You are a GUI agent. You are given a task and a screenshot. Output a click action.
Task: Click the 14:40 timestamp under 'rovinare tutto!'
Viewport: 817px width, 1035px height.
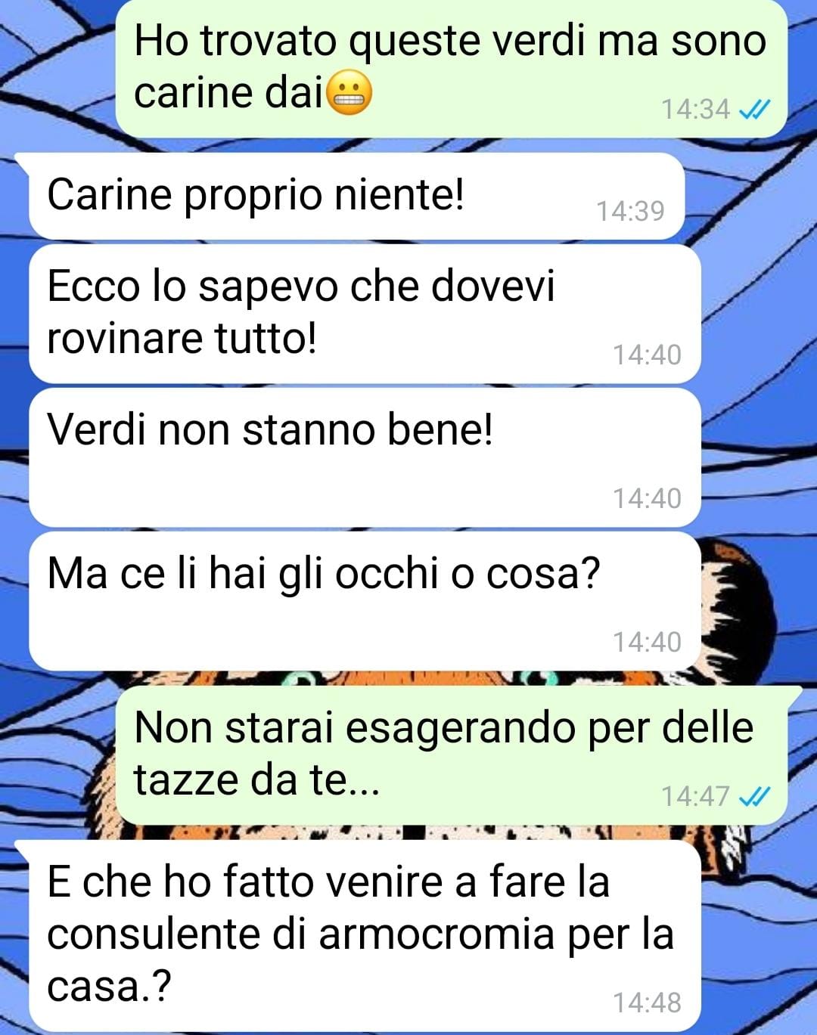[x=647, y=355]
